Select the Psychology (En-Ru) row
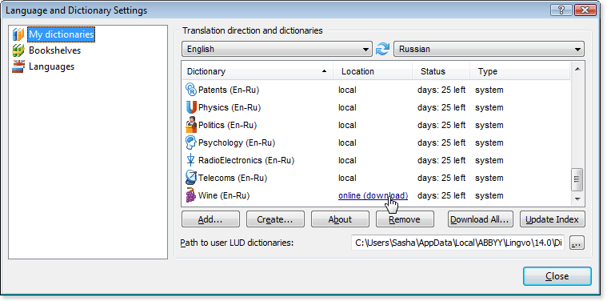Screen dimensions: 607x301 point(376,142)
